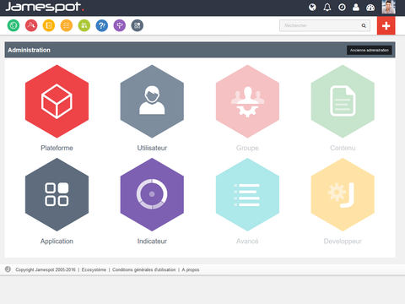Click the Administration panel title

[29, 50]
